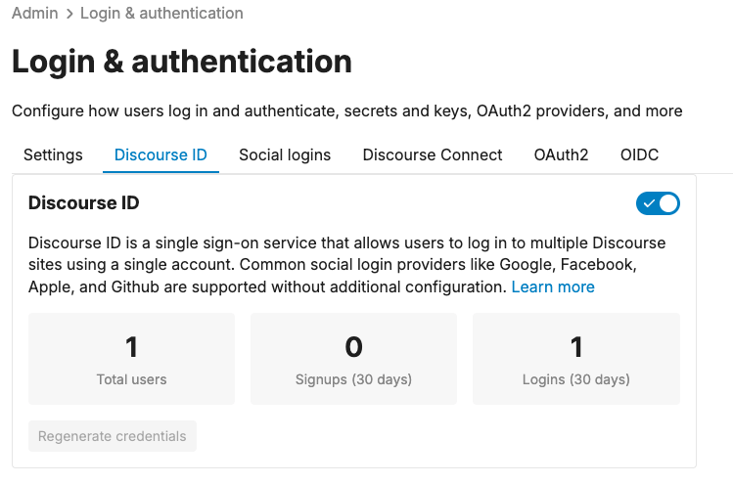Open the Social logins tab
This screenshot has width=733, height=484.
tap(285, 154)
